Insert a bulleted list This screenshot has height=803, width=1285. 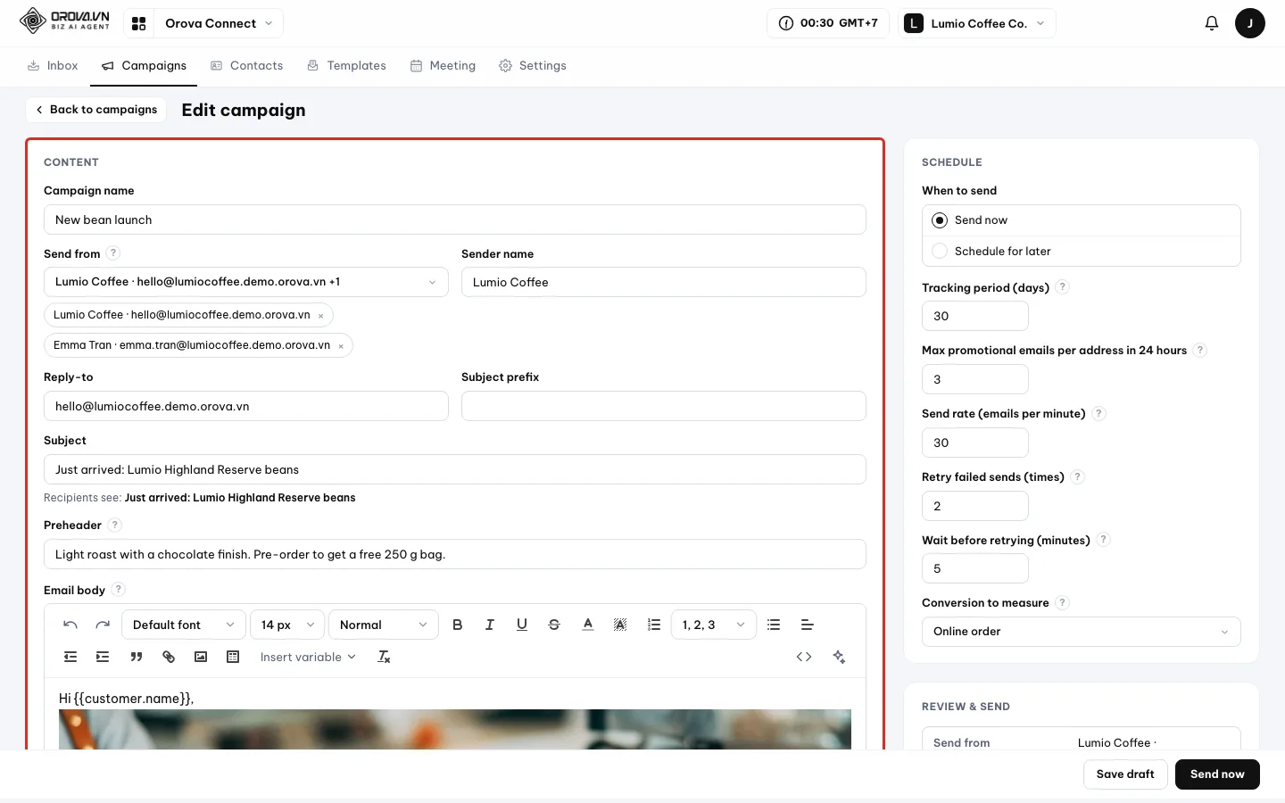pos(774,625)
